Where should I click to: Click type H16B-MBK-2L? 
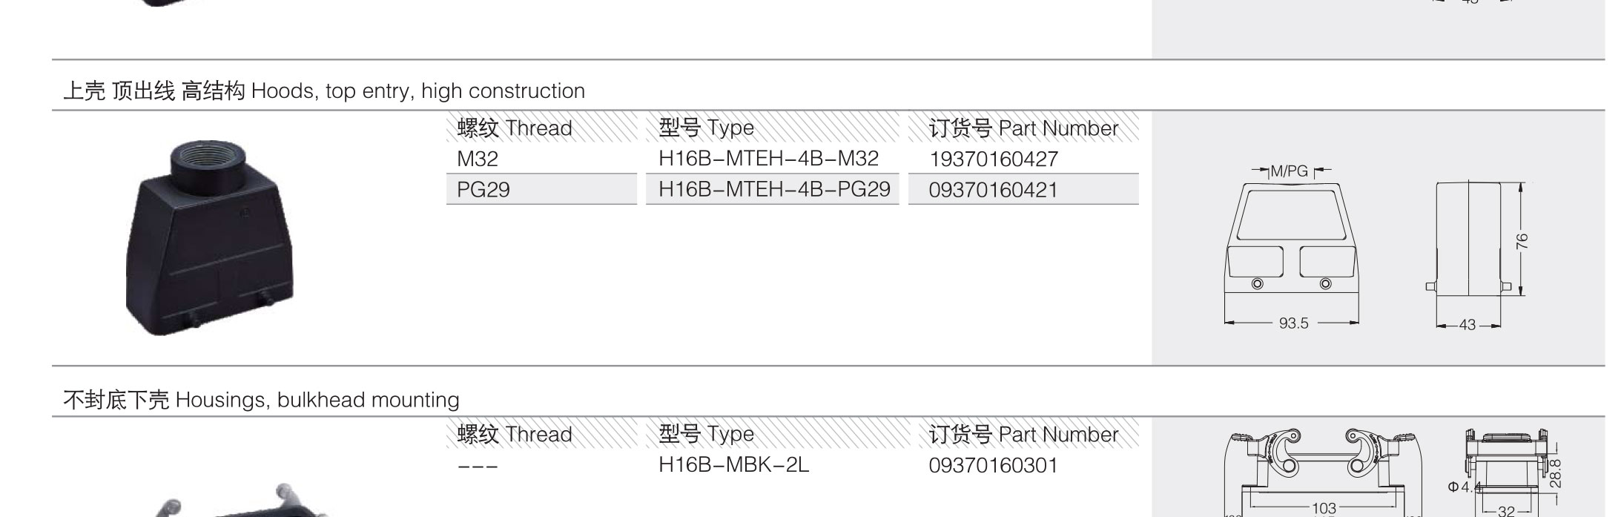click(x=733, y=465)
